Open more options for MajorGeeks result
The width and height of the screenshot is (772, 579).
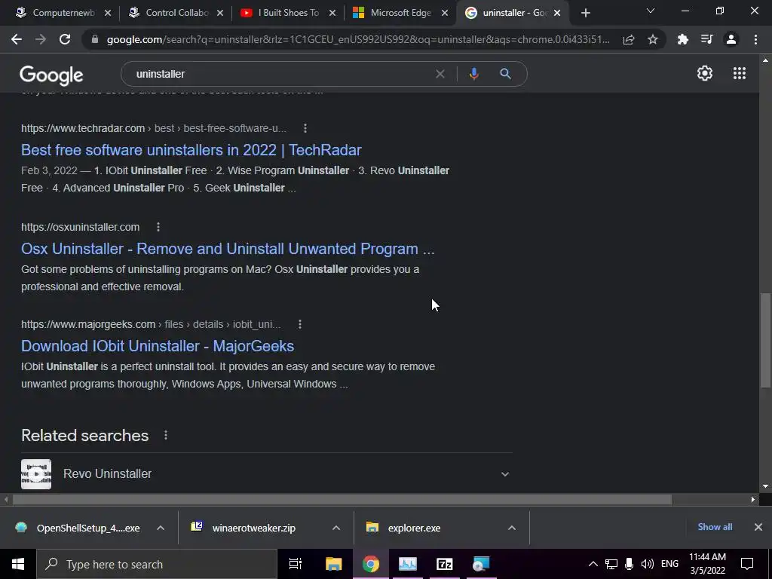300,324
